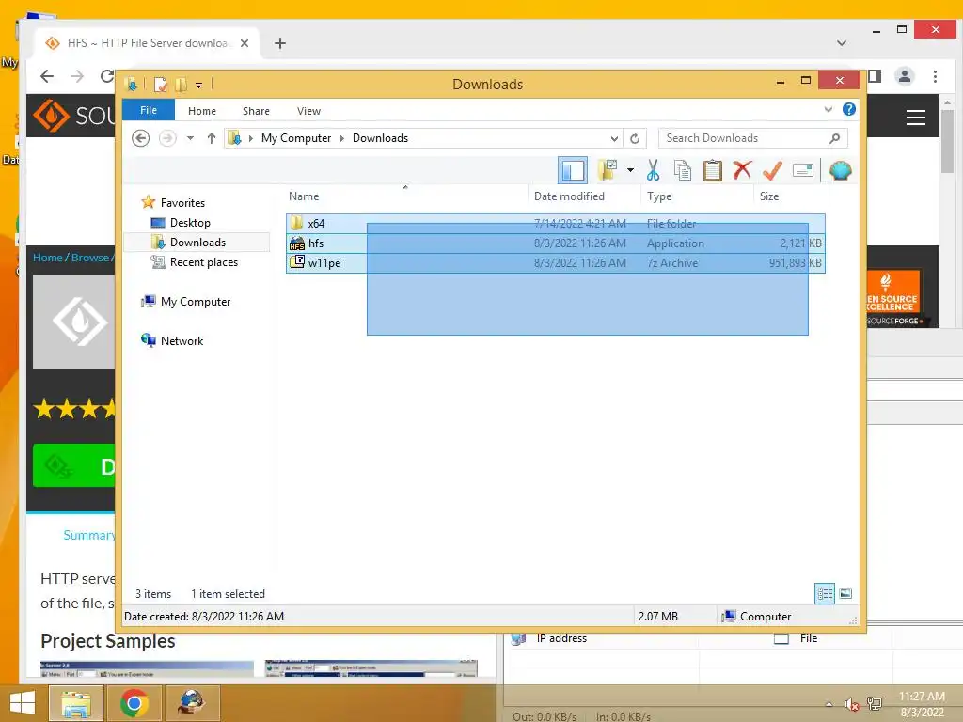This screenshot has width=963, height=722.
Task: Open Chrome's three-dot menu
Action: point(935,76)
